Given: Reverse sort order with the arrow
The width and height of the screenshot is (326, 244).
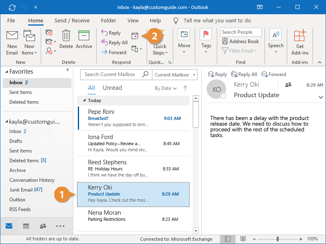Looking at the screenshot, I should click(185, 88).
